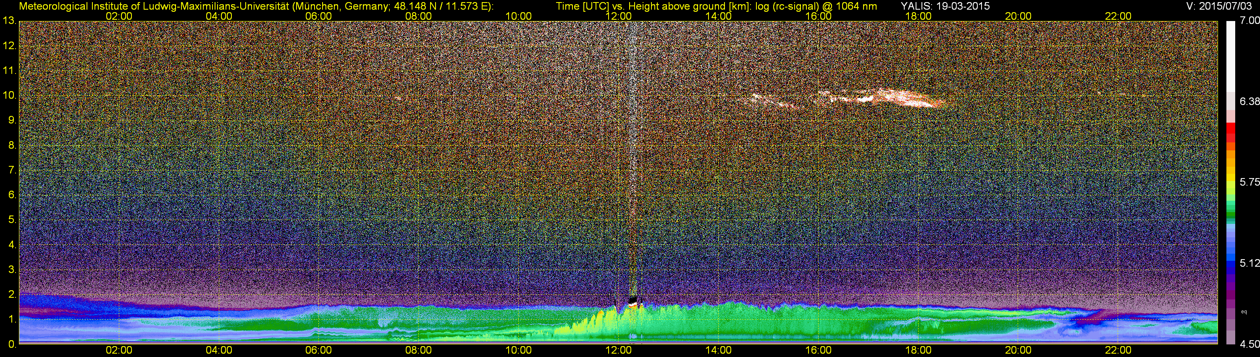
Task: Click the 11 km height axis label
Action: coord(9,71)
